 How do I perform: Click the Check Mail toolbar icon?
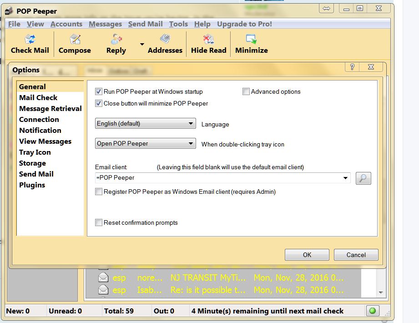(x=30, y=39)
